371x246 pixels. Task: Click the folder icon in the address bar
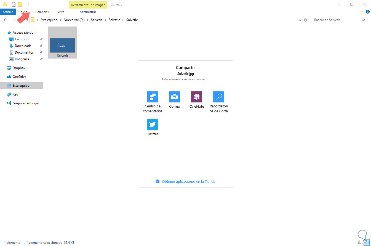click(x=33, y=20)
